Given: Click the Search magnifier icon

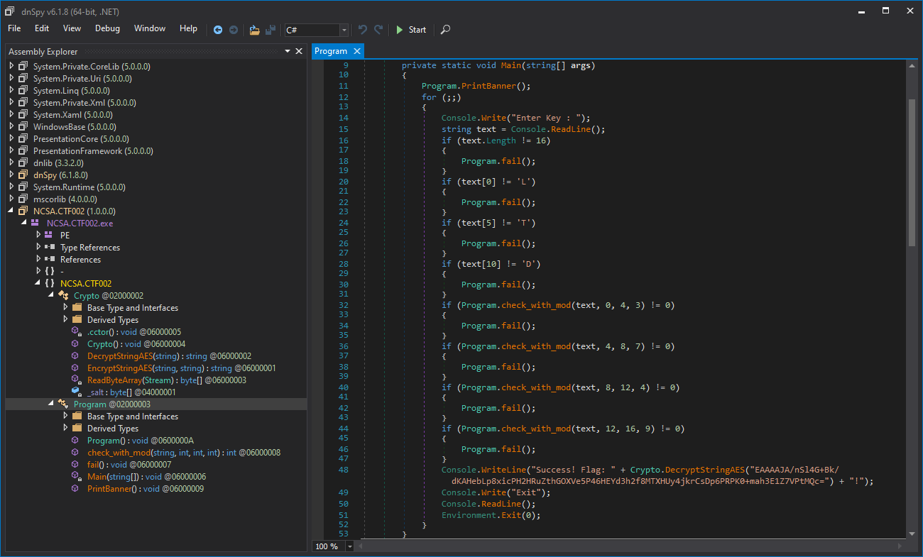Looking at the screenshot, I should pyautogui.click(x=445, y=30).
